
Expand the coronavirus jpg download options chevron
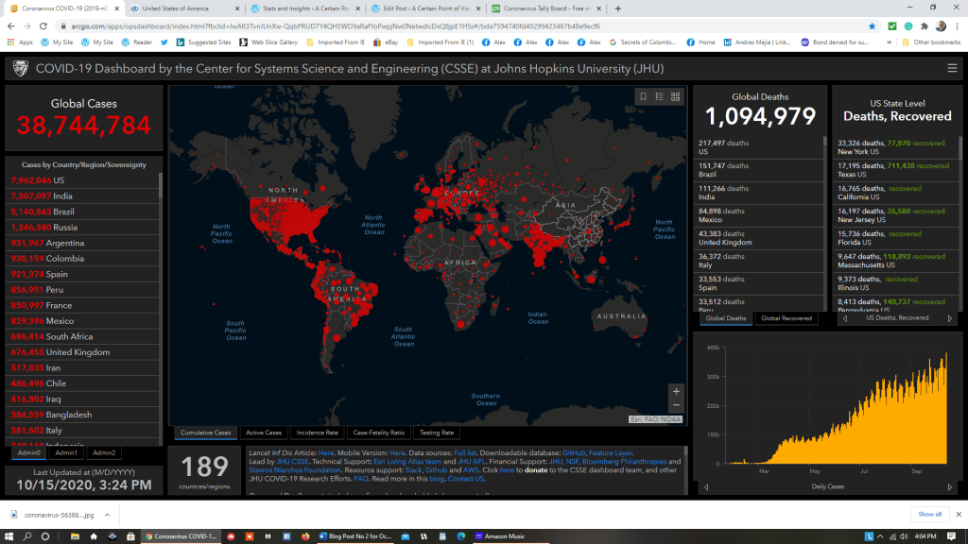pyautogui.click(x=105, y=515)
